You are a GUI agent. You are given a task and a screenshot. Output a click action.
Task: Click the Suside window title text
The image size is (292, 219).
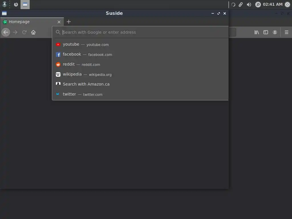tap(114, 13)
